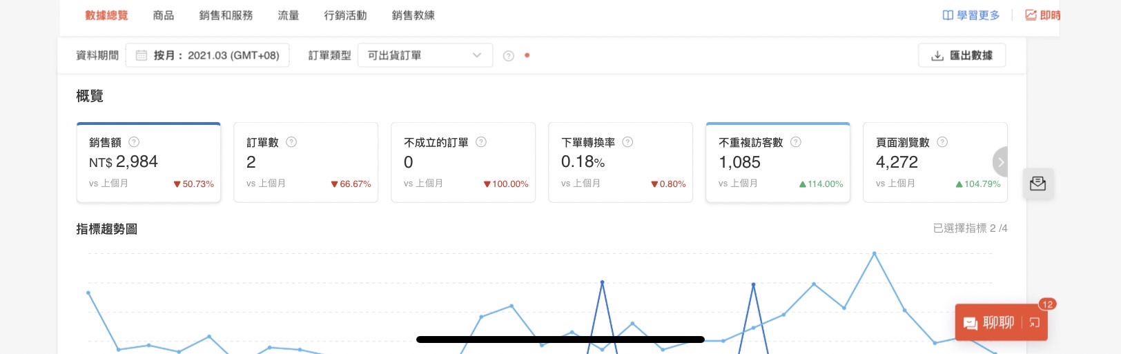
Task: Select the 訂單數 metric card
Action: click(x=306, y=163)
